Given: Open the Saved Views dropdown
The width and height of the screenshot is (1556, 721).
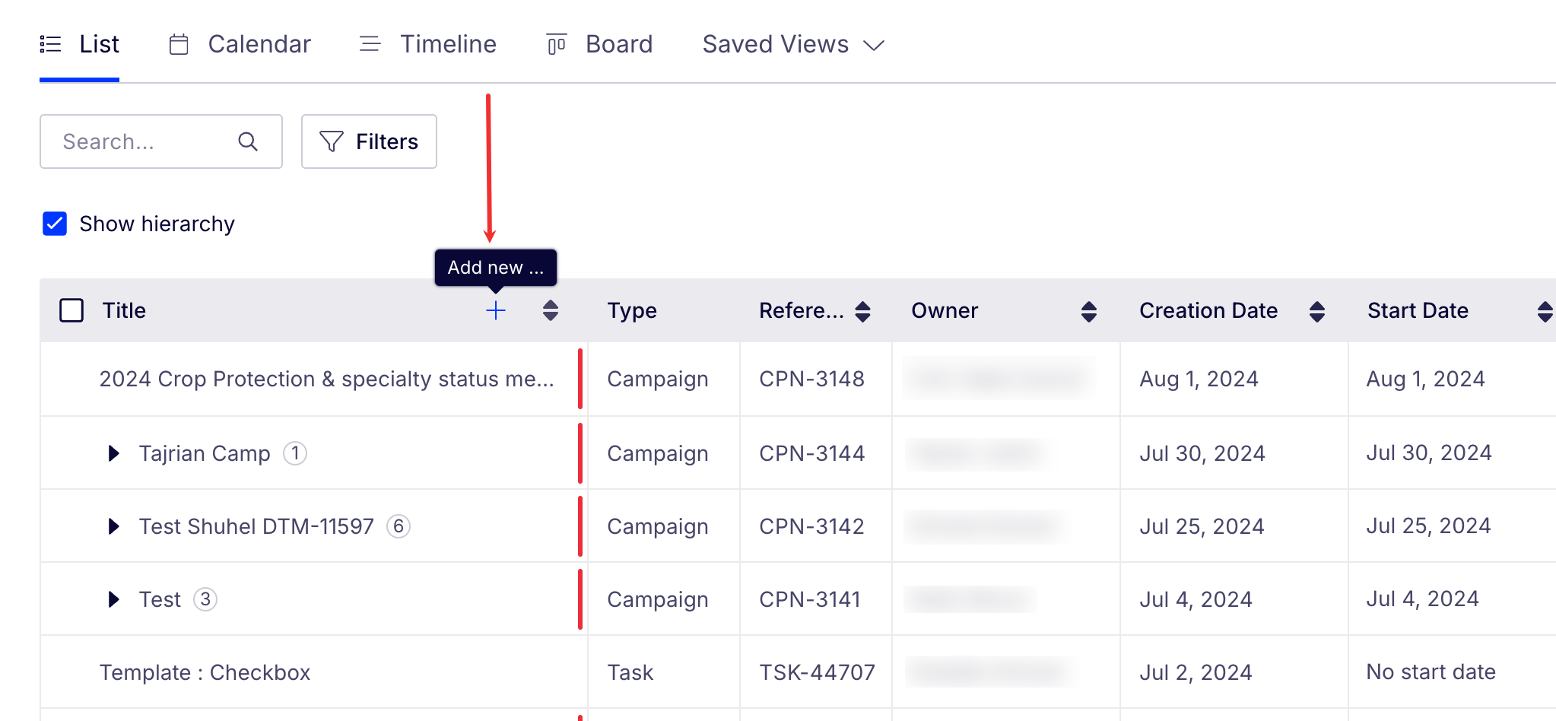Looking at the screenshot, I should (x=792, y=44).
